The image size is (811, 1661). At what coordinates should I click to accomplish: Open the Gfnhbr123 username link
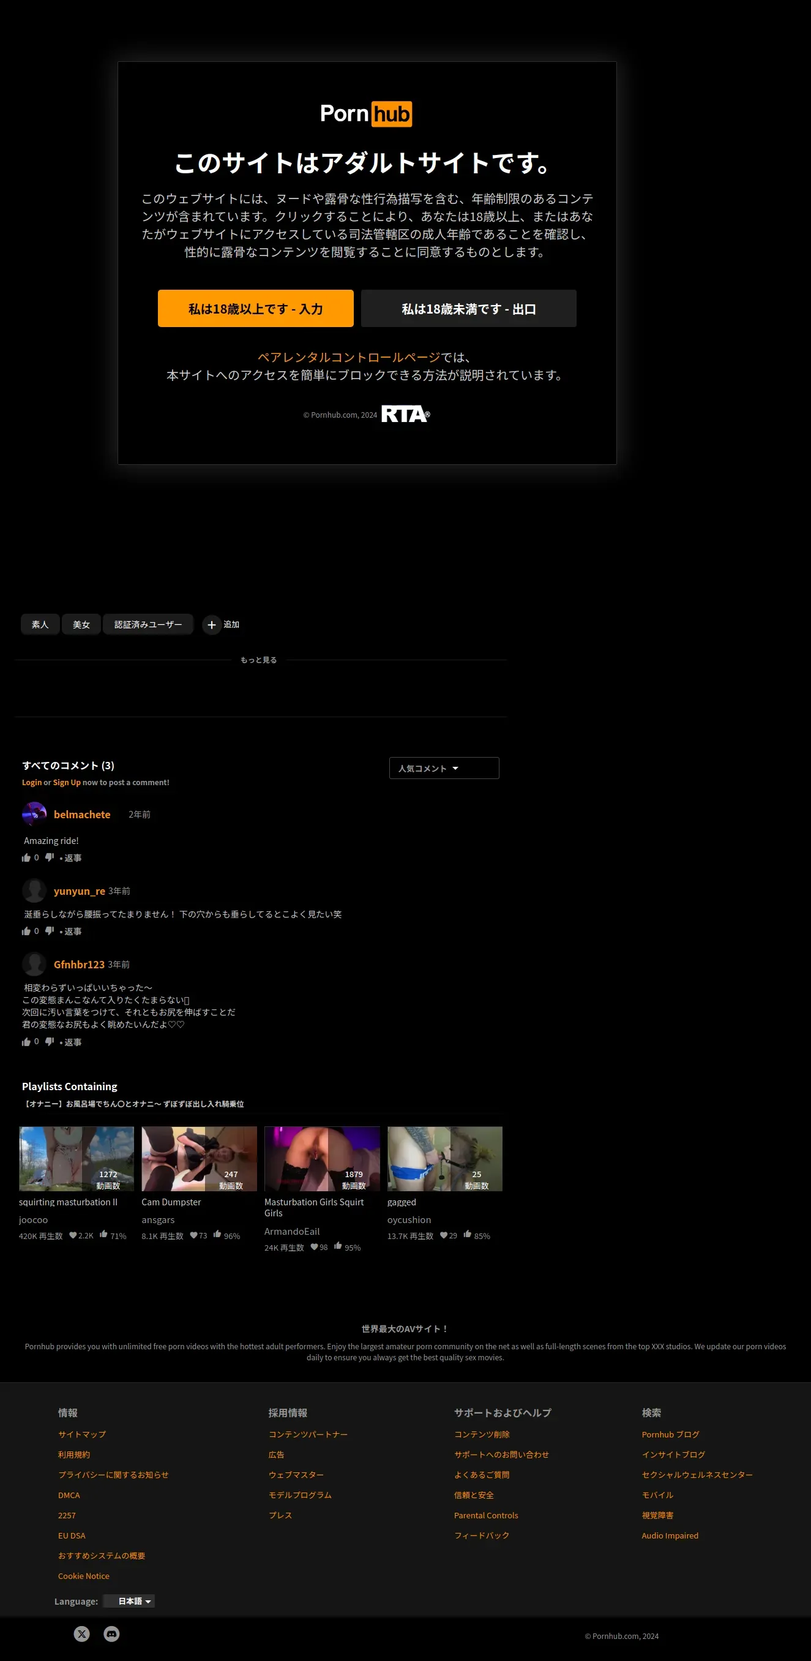pyautogui.click(x=78, y=965)
